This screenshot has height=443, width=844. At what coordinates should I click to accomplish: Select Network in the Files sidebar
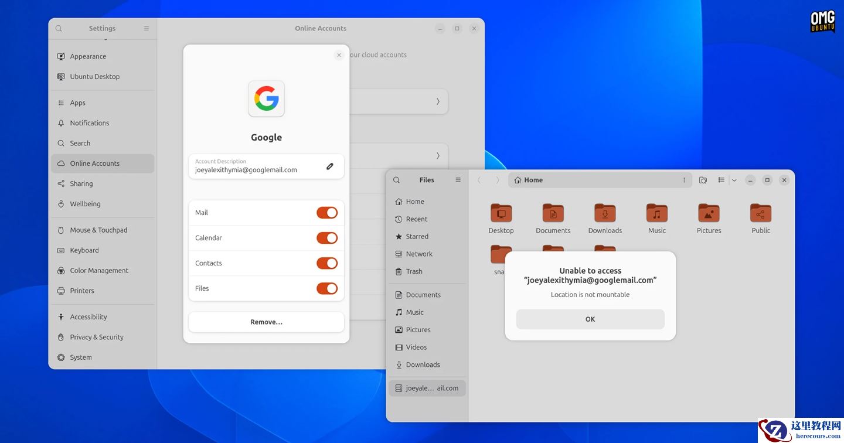[418, 254]
